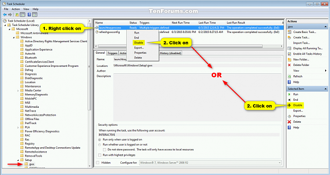
Task: Collapse the Setup folder node
Action: click(x=18, y=160)
